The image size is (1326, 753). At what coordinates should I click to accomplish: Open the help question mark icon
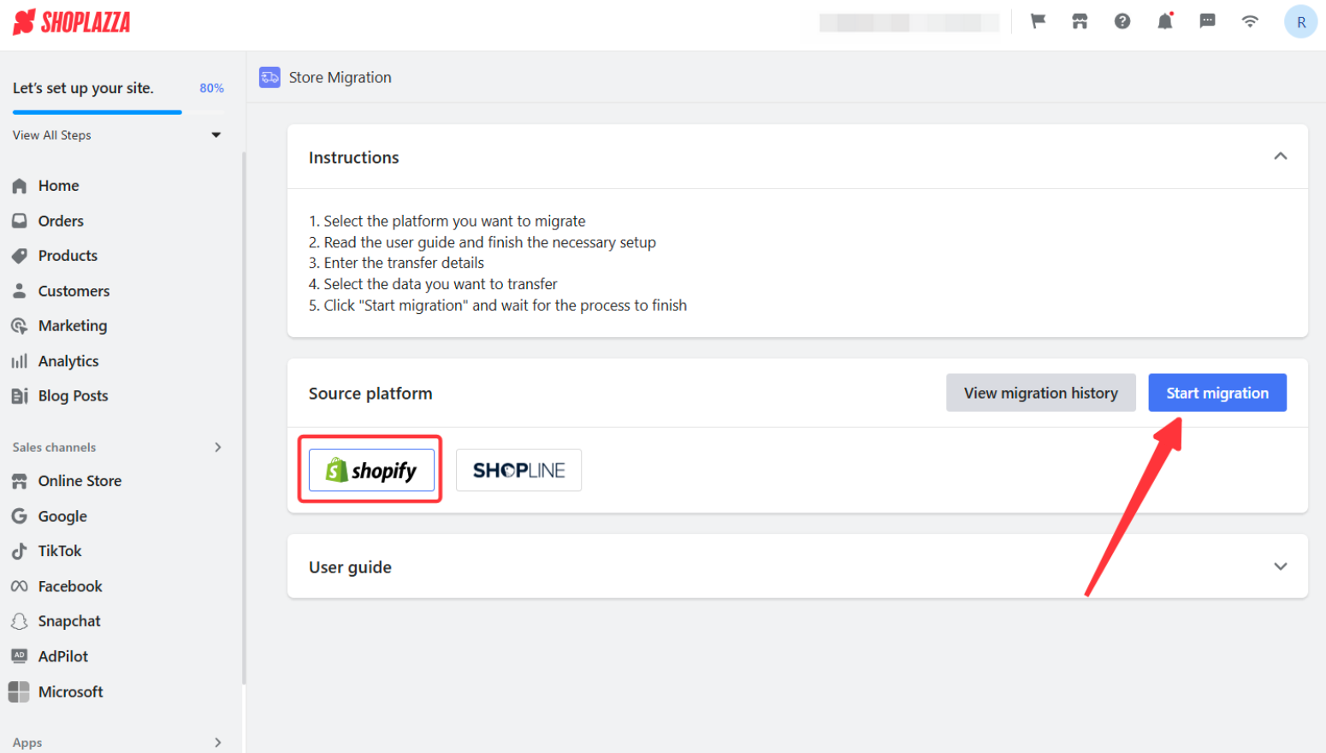pos(1122,21)
